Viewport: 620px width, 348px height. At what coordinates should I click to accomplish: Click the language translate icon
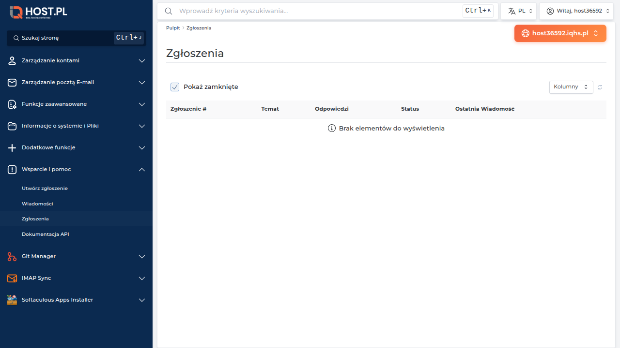click(x=511, y=11)
